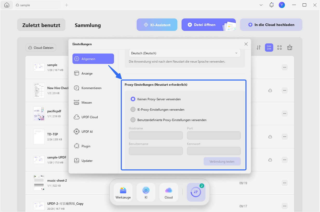Click the Port input field
The width and height of the screenshot is (320, 212).
pos(214,135)
